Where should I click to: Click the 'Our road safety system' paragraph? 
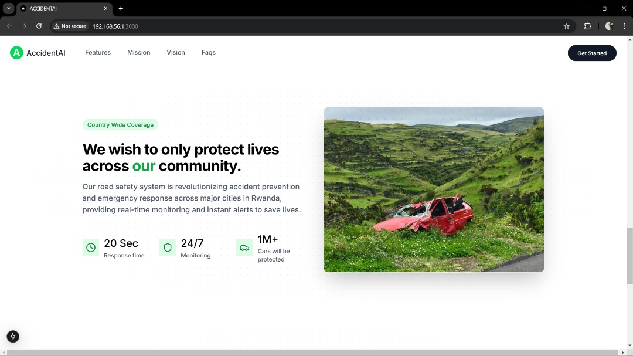coord(191,198)
